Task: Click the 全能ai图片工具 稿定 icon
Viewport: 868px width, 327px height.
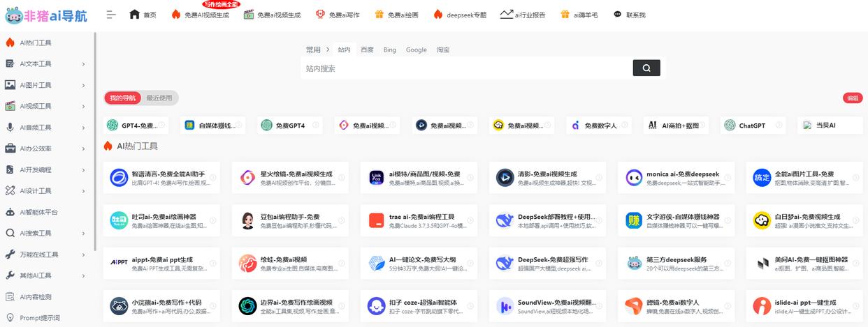Action: click(x=762, y=178)
